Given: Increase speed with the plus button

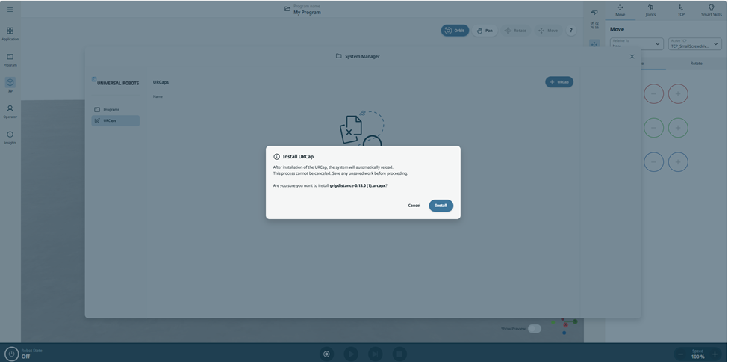Looking at the screenshot, I should [715, 354].
